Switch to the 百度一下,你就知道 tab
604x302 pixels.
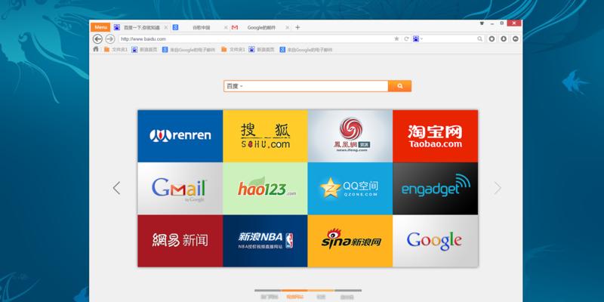[141, 28]
